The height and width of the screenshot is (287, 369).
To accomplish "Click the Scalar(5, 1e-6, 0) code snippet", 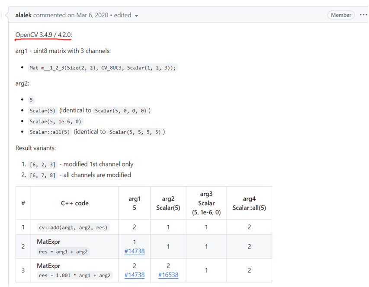I will pyautogui.click(x=55, y=121).
